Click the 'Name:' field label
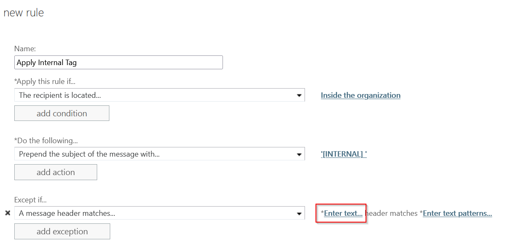The width and height of the screenshot is (509, 249). click(25, 49)
